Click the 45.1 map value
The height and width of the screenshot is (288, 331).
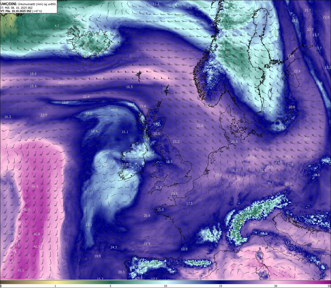pos(21,270)
